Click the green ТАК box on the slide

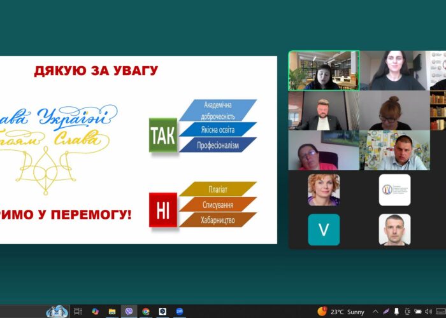click(162, 135)
